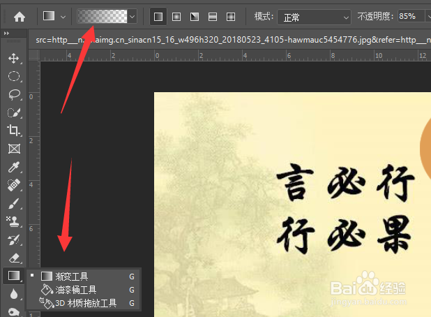Choose 油漆桶工具 from the flyout menu

[x=84, y=290]
